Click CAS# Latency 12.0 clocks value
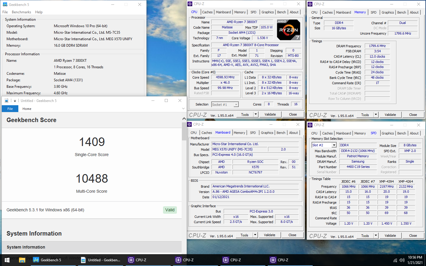Viewport: 426px width, 266px height. [x=377, y=56]
